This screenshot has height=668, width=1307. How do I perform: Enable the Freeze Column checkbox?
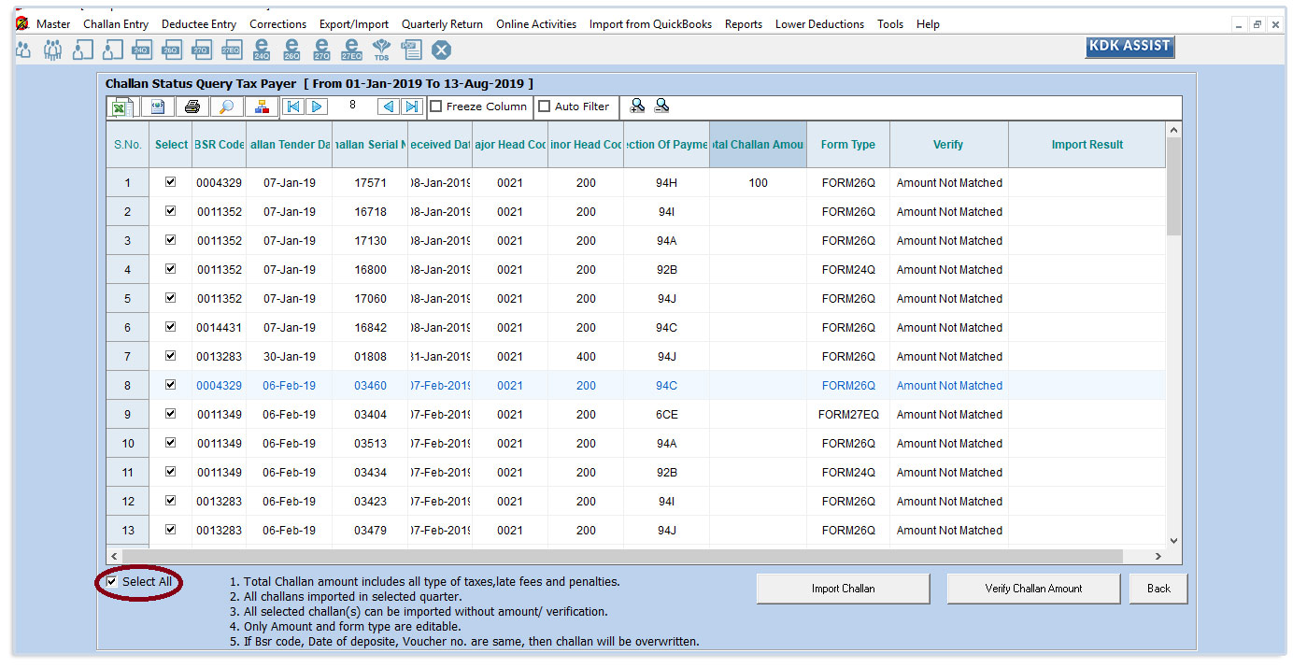click(436, 107)
